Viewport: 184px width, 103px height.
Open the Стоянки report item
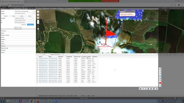[18, 44]
